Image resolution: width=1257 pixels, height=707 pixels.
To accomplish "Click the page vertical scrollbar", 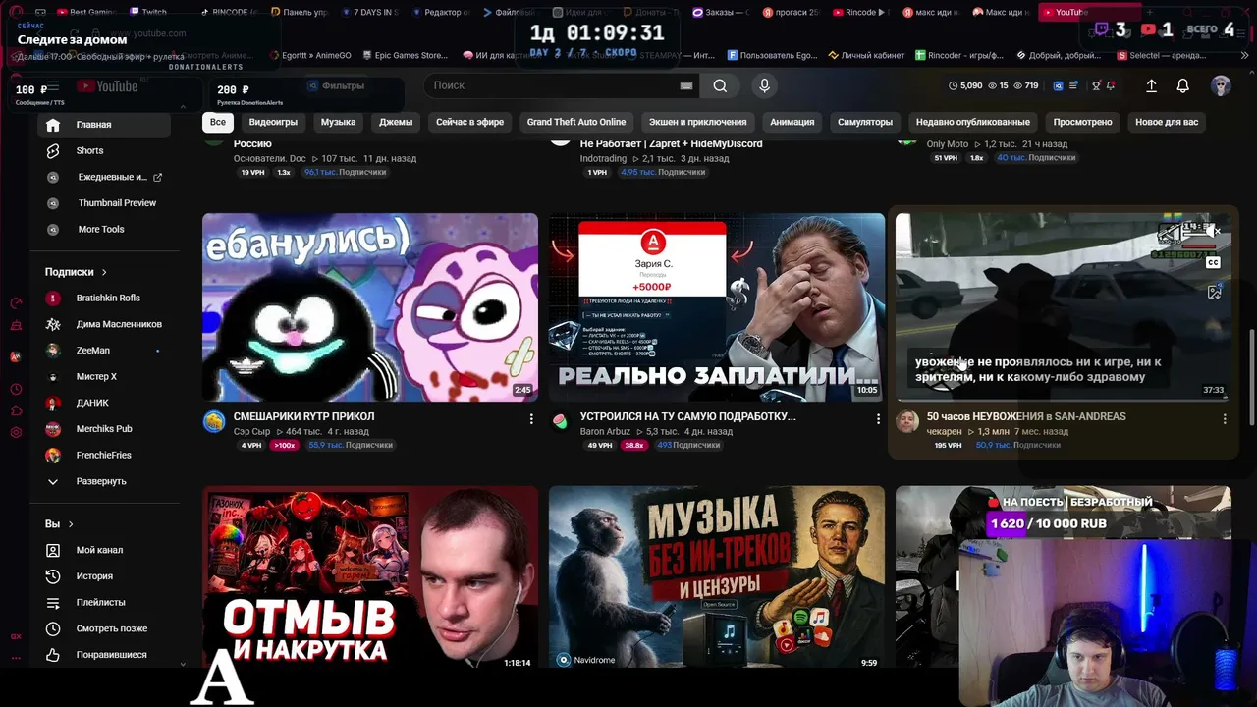I will click(x=1251, y=378).
